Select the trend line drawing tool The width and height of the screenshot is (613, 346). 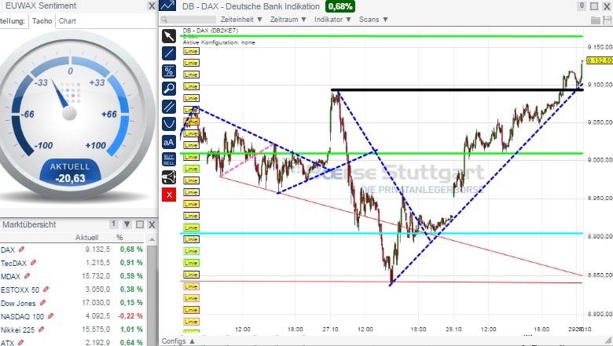(169, 53)
